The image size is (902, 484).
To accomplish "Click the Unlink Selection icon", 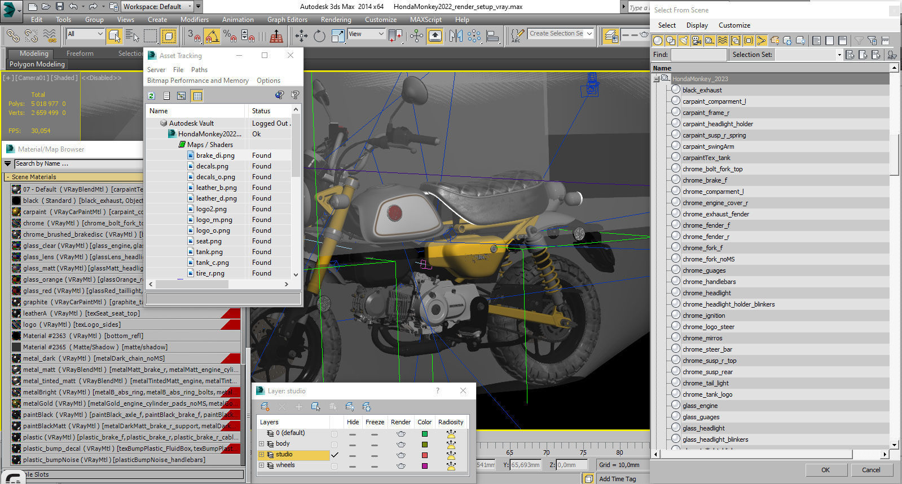I will (x=31, y=36).
